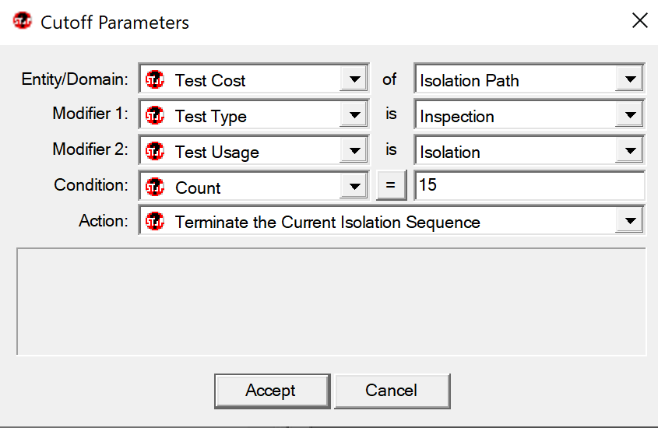This screenshot has height=428, width=658.
Task: Click the condition value field containing 15
Action: coord(530,185)
